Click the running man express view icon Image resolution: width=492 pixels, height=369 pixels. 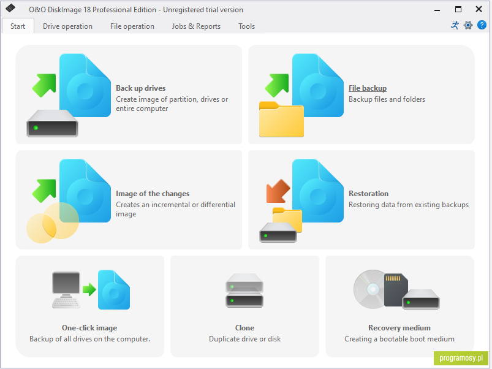(x=455, y=25)
